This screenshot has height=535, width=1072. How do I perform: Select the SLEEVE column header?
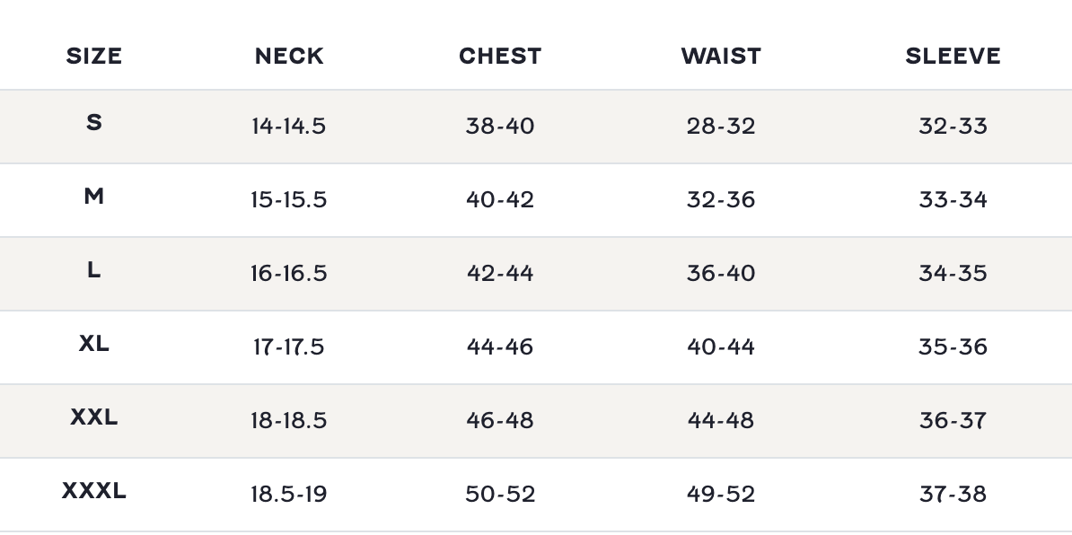(x=953, y=56)
